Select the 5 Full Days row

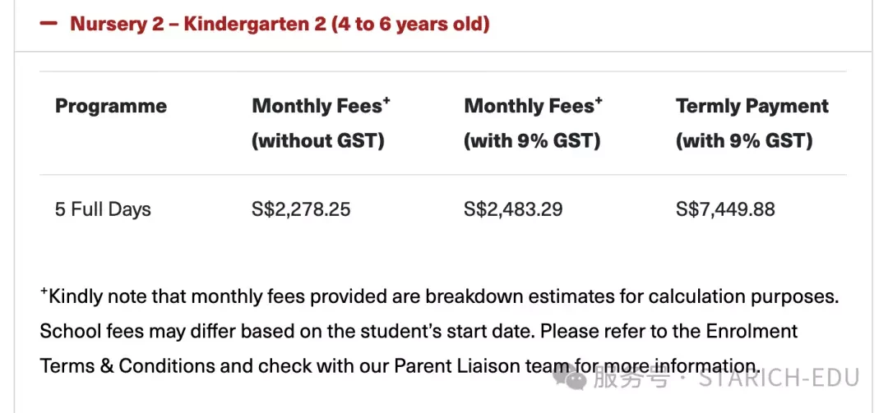point(443,210)
